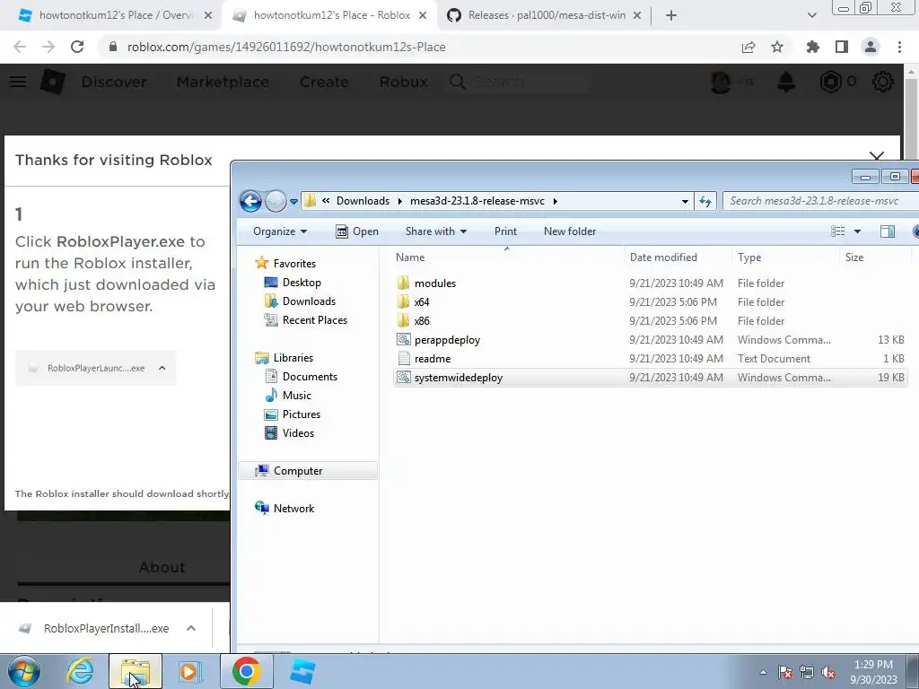919x689 pixels.
Task: Open Chrome profile avatar icon
Action: [871, 47]
